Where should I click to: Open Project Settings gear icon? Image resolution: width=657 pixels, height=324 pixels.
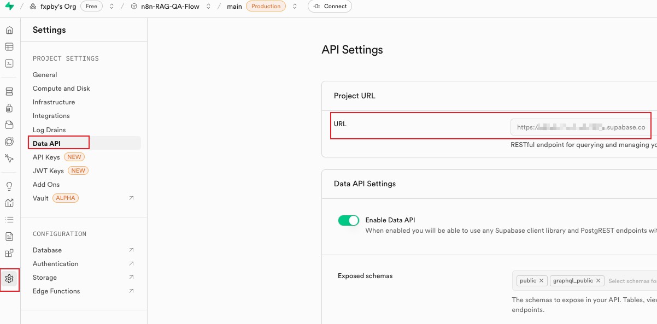(9, 279)
